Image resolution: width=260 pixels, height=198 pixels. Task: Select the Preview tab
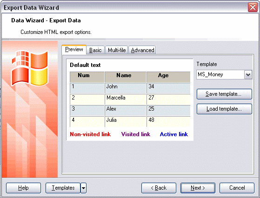tap(74, 49)
